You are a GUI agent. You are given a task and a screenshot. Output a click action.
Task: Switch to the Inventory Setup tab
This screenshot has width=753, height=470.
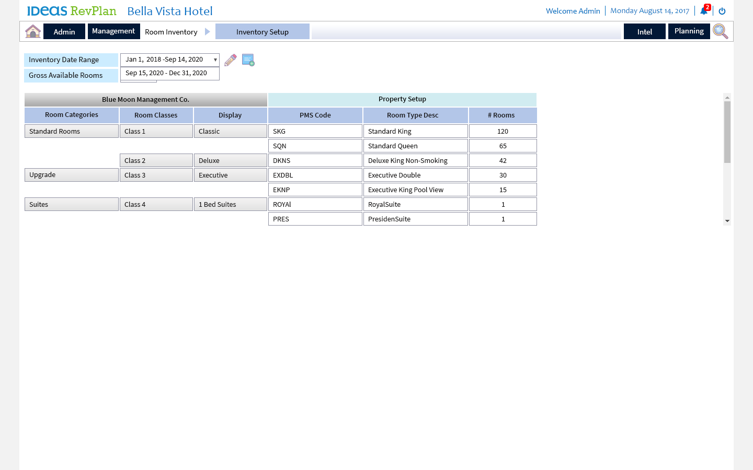click(262, 32)
